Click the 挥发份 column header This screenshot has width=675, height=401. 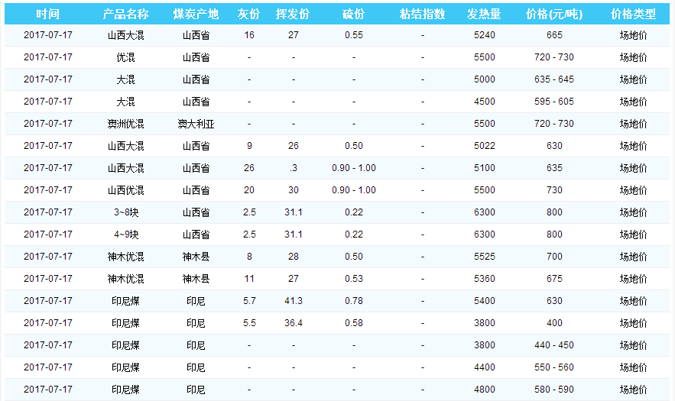[x=294, y=15]
